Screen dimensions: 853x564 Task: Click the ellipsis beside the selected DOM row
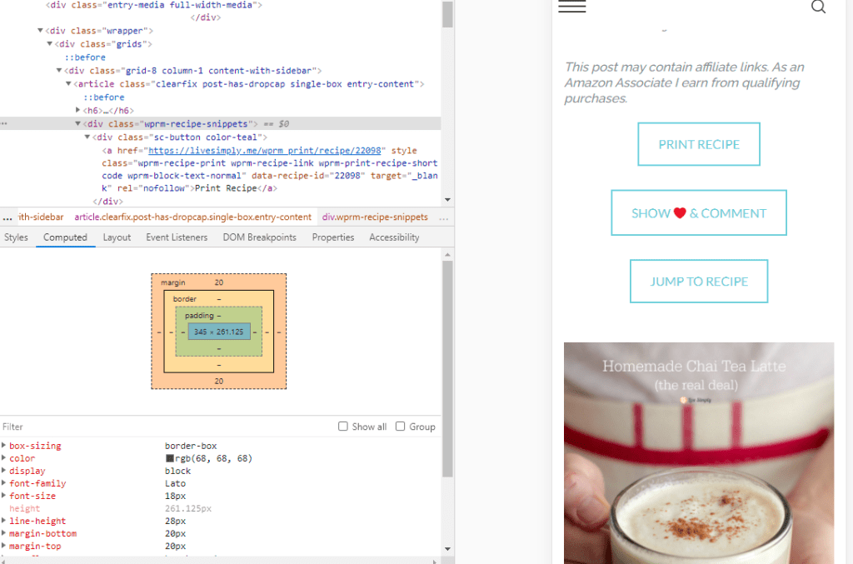coord(4,124)
